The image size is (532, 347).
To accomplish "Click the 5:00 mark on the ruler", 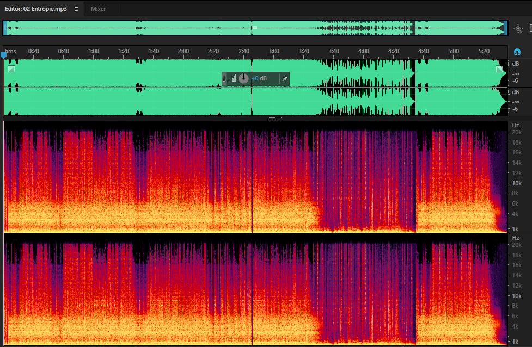I will pyautogui.click(x=453, y=51).
